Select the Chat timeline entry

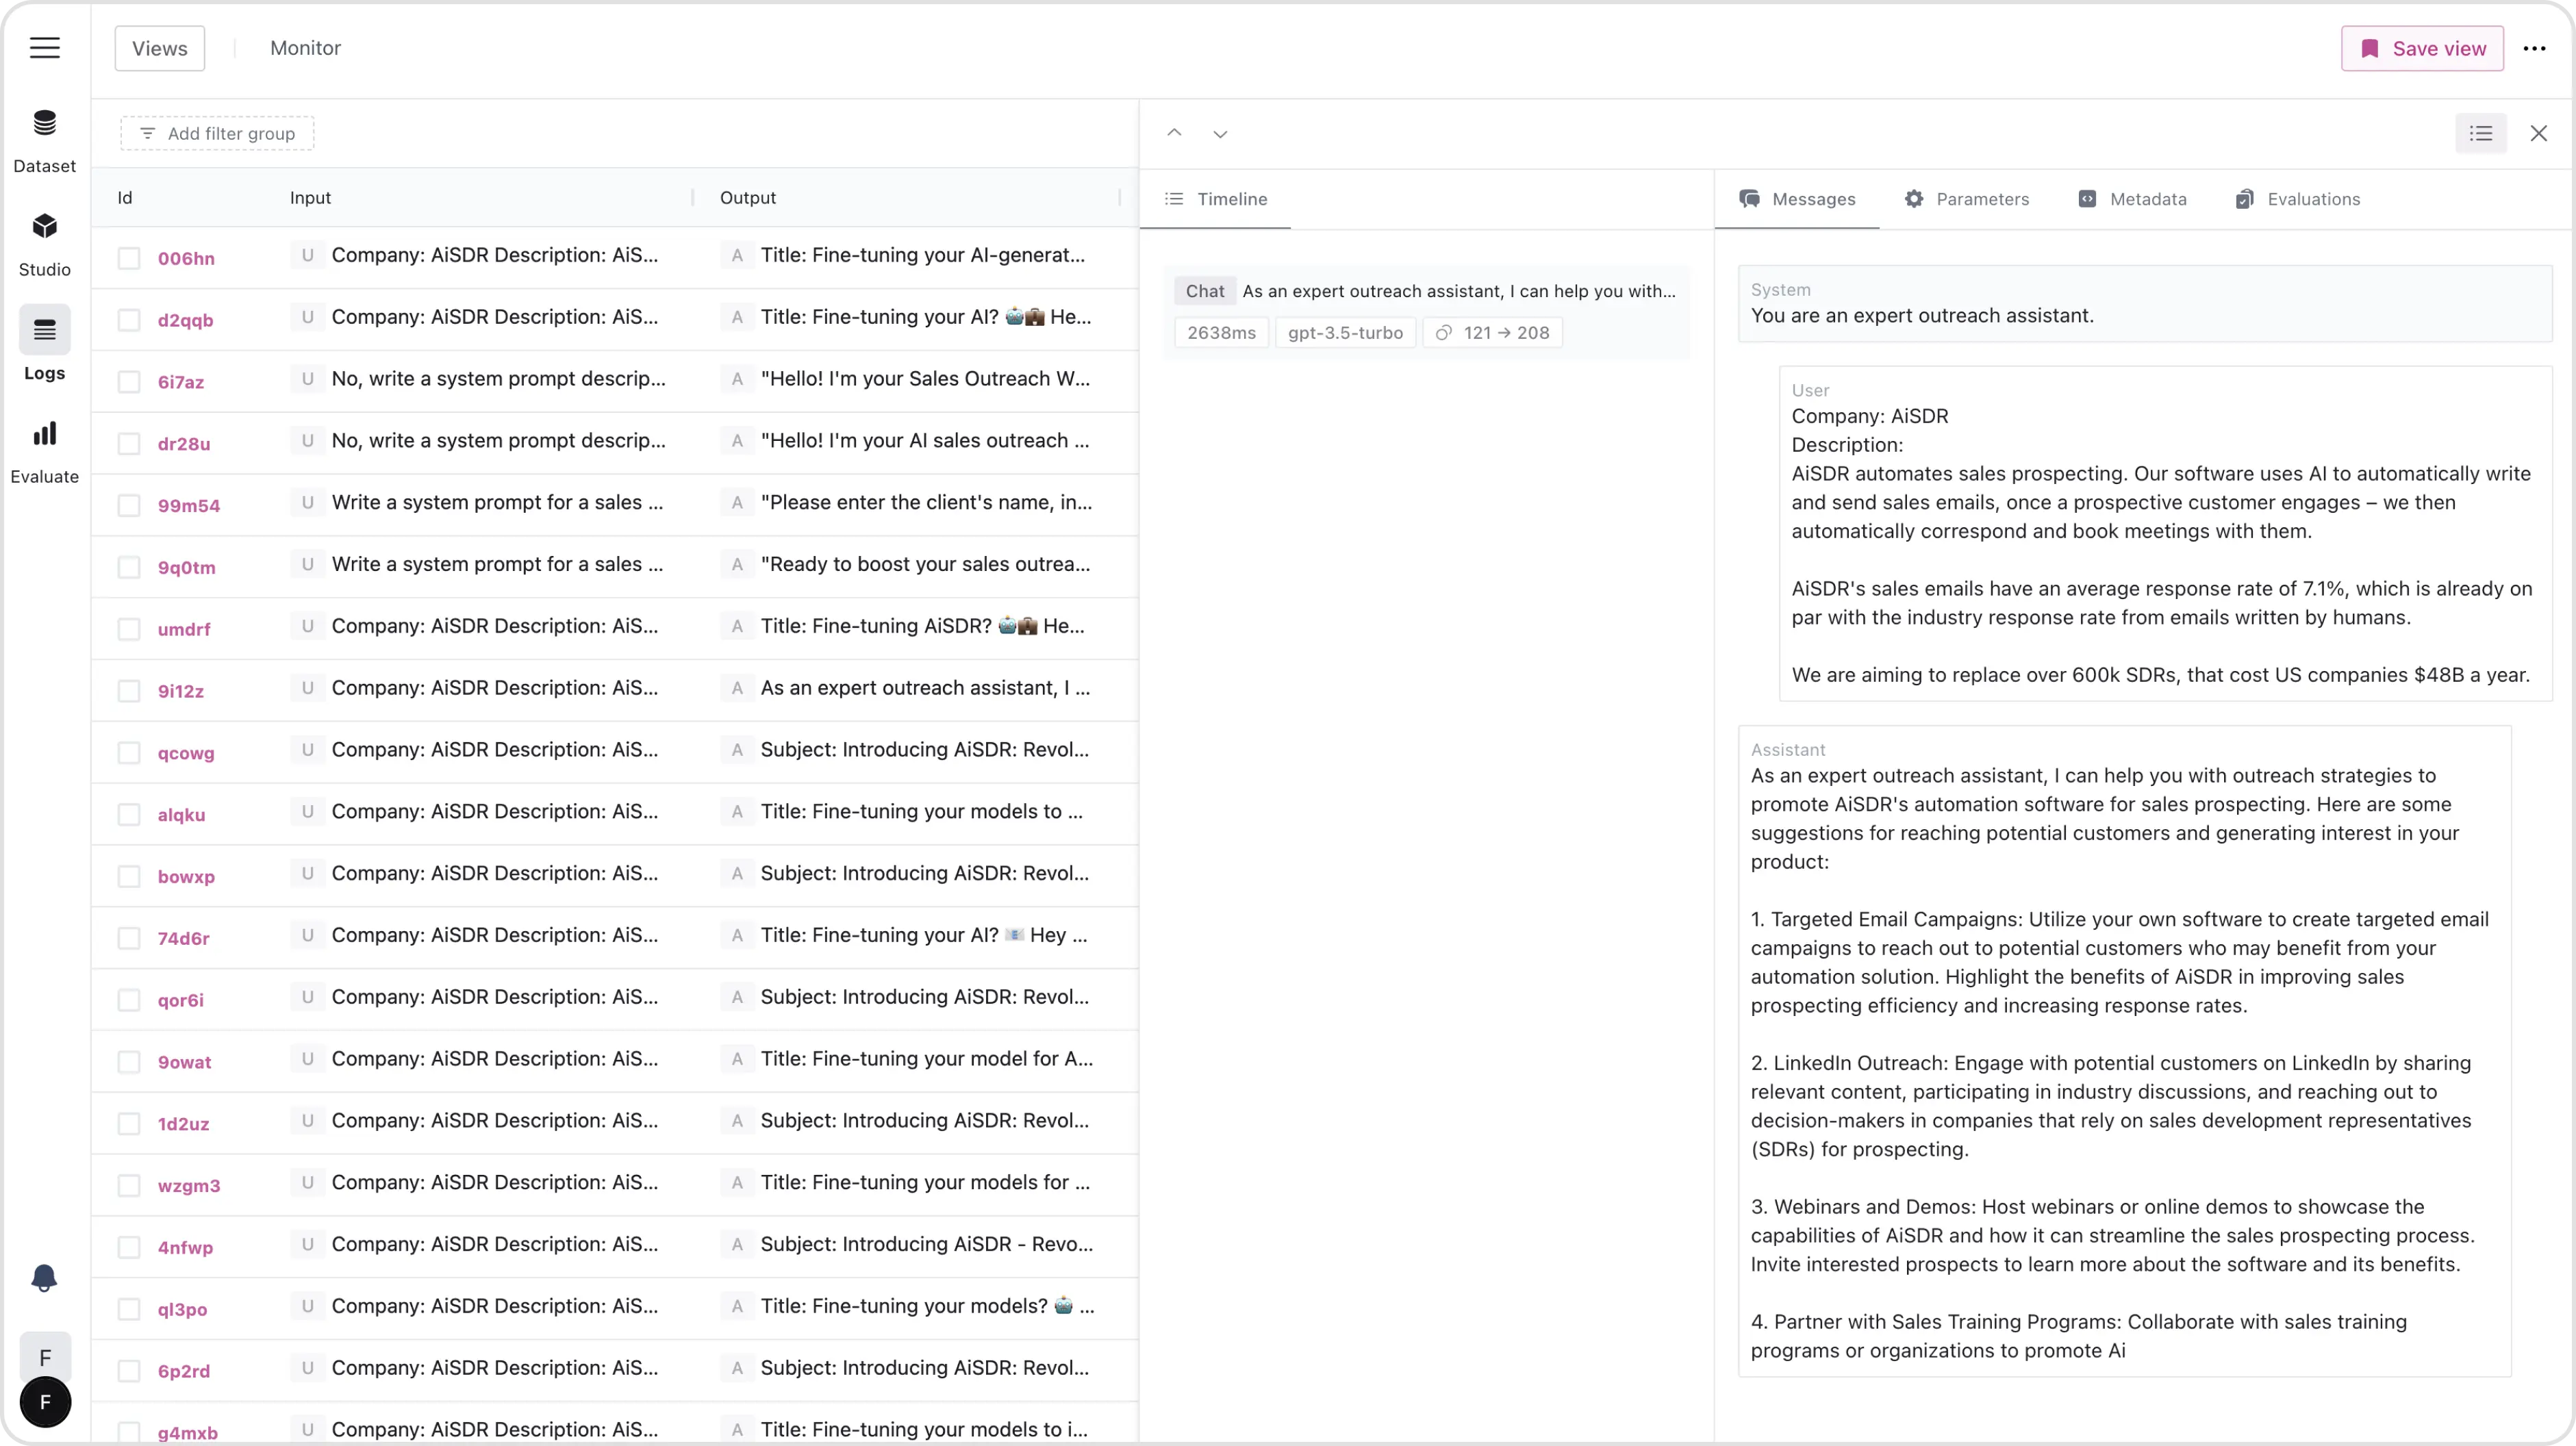point(1427,291)
